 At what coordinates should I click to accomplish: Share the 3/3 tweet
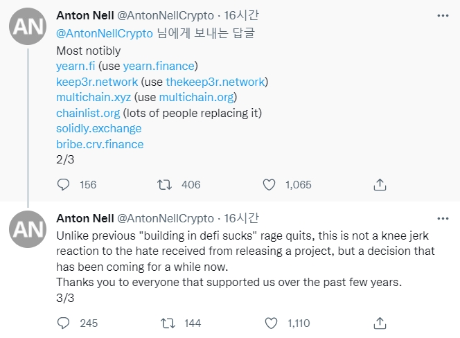(380, 323)
